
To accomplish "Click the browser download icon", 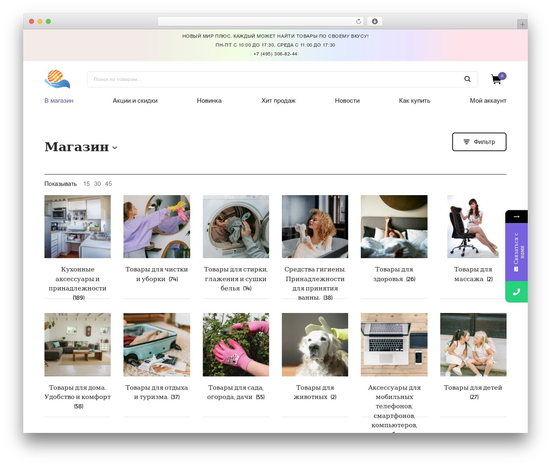I will click(375, 21).
